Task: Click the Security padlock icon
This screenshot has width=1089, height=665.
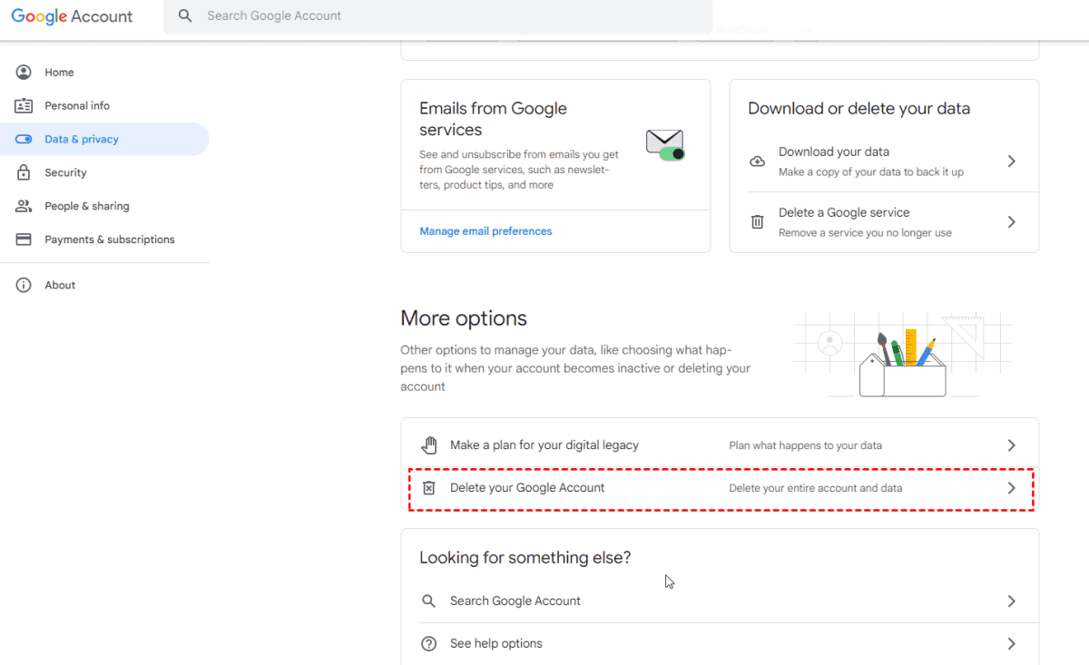Action: pos(24,172)
